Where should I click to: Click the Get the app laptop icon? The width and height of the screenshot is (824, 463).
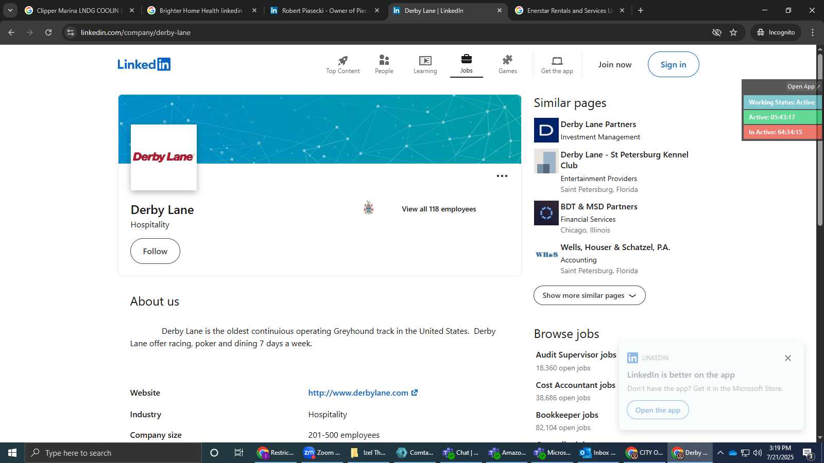(557, 60)
